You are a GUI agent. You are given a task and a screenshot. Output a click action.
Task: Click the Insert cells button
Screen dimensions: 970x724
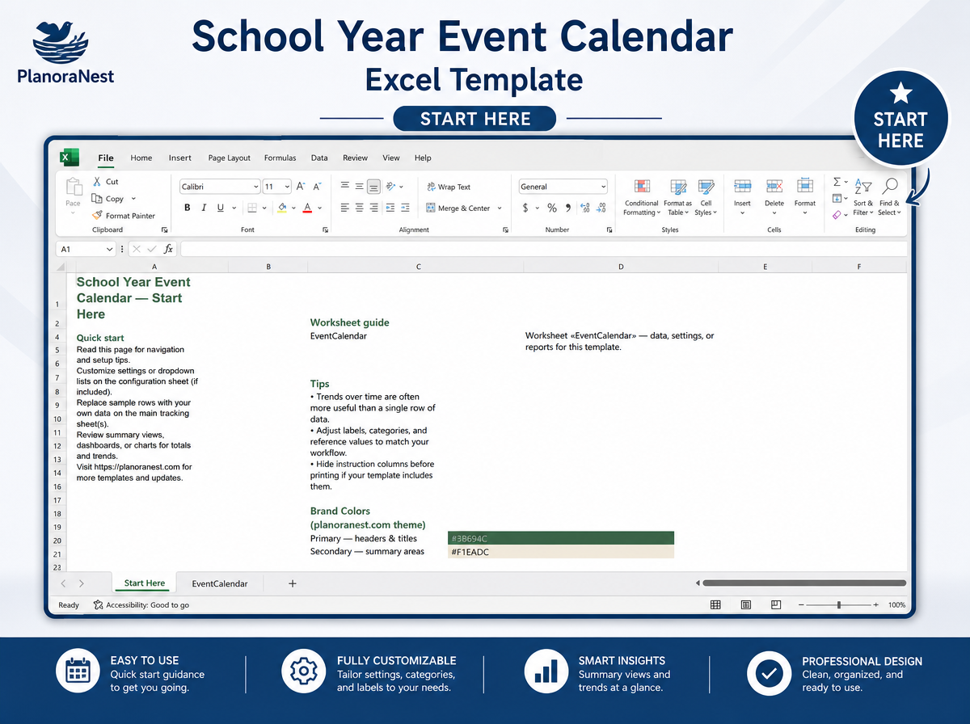click(742, 196)
